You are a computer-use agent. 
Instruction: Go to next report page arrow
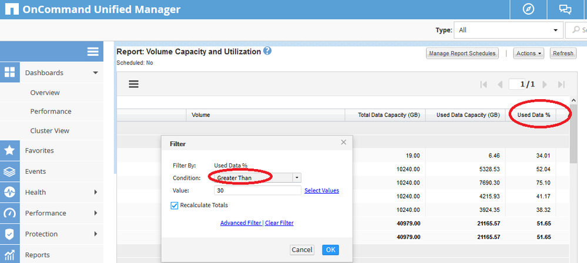click(545, 85)
